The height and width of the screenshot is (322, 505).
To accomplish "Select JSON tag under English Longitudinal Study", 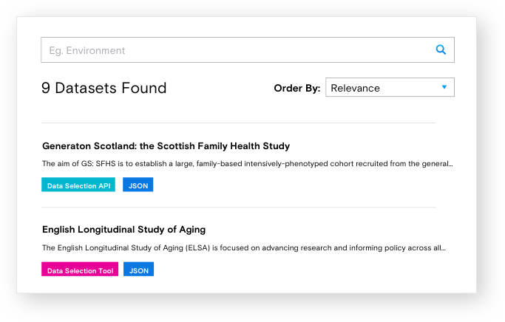I will [139, 270].
